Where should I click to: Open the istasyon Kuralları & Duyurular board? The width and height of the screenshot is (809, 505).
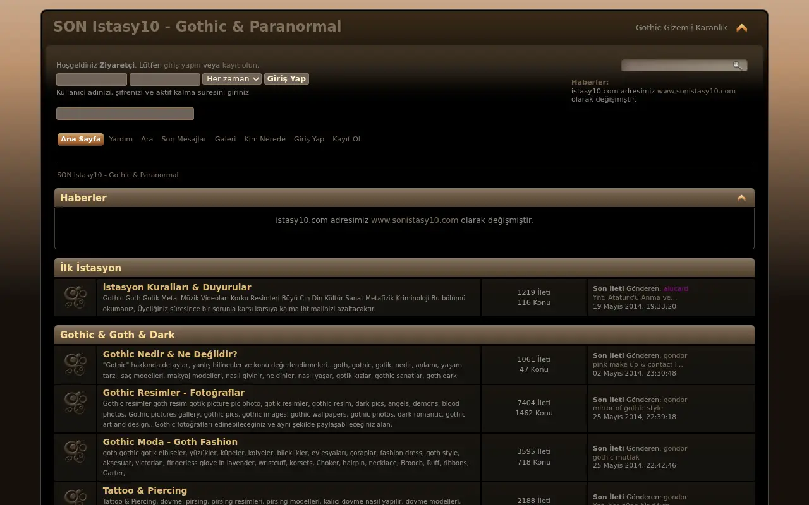[x=177, y=287]
